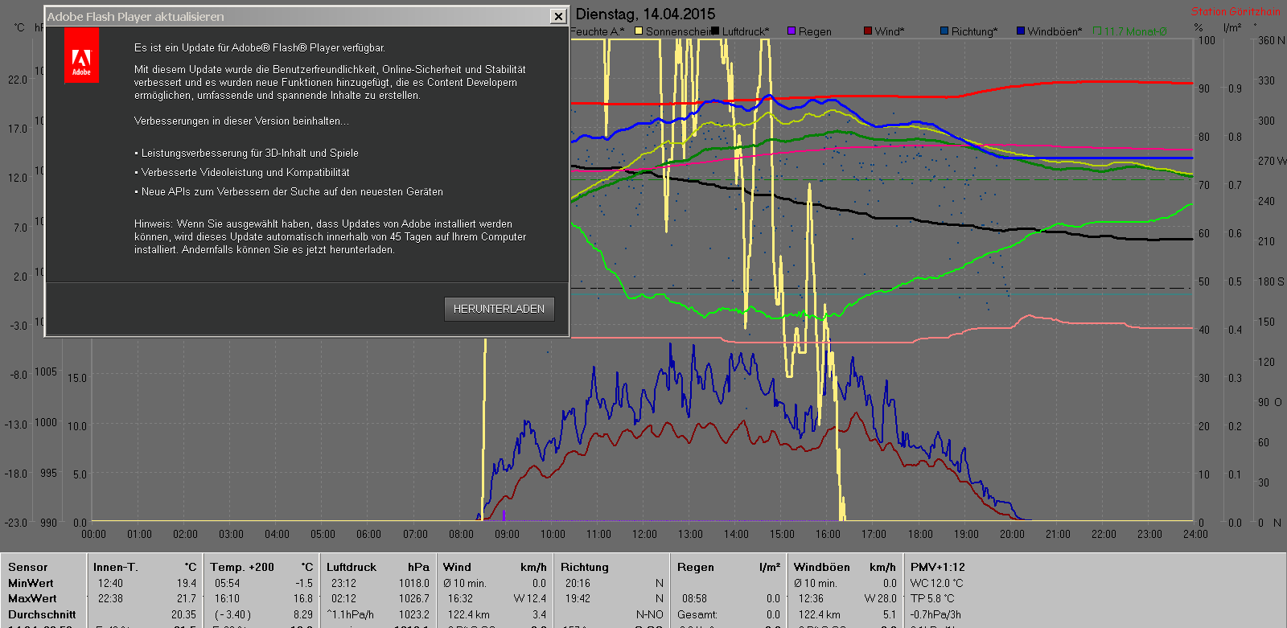Click the HERUNTERLADEN button in the Flash dialog
Screen dimensions: 1287x628
[x=499, y=309]
